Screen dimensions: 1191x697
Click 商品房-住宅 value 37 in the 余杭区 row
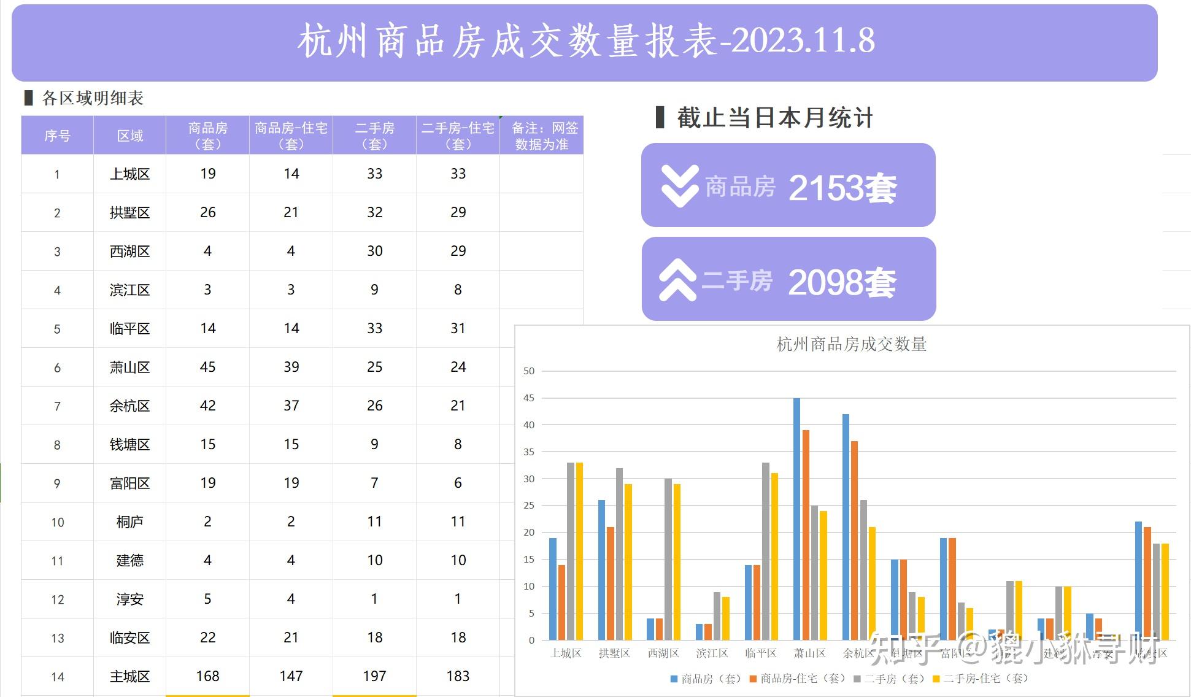[x=291, y=406]
